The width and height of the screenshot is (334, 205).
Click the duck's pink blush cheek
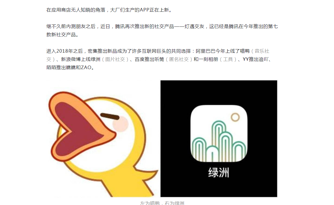(x=120, y=124)
